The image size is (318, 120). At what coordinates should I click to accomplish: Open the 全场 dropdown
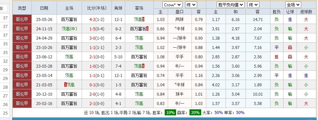pos(293,5)
